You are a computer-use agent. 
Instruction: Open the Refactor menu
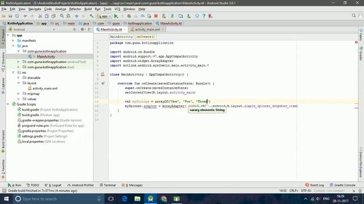click(x=75, y=9)
